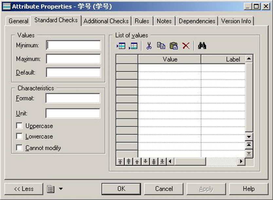Click into the Maximum field
Image resolution: width=273 pixels, height=200 pixels.
click(x=73, y=59)
